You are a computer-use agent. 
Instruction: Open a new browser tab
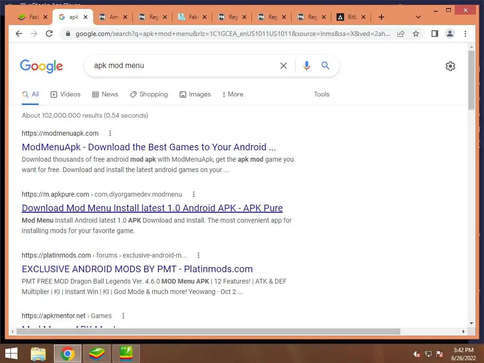coord(381,17)
